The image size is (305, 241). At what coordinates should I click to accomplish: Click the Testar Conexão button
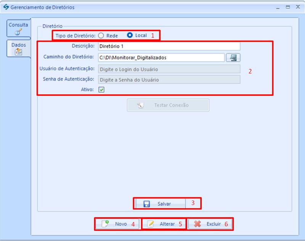pyautogui.click(x=168, y=105)
